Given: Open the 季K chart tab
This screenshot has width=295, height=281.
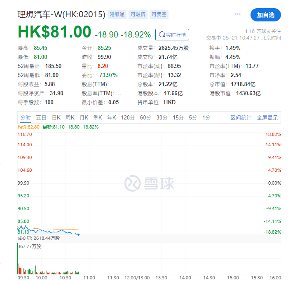Looking at the screenshot, I should (x=98, y=118).
